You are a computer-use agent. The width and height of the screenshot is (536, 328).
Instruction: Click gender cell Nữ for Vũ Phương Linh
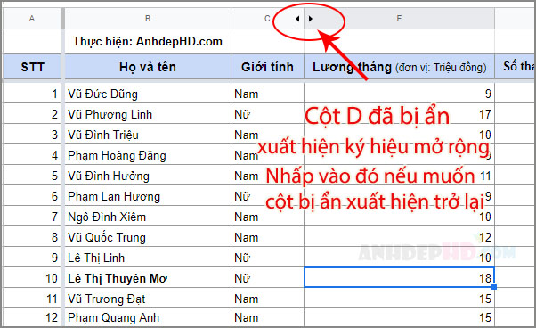(267, 114)
